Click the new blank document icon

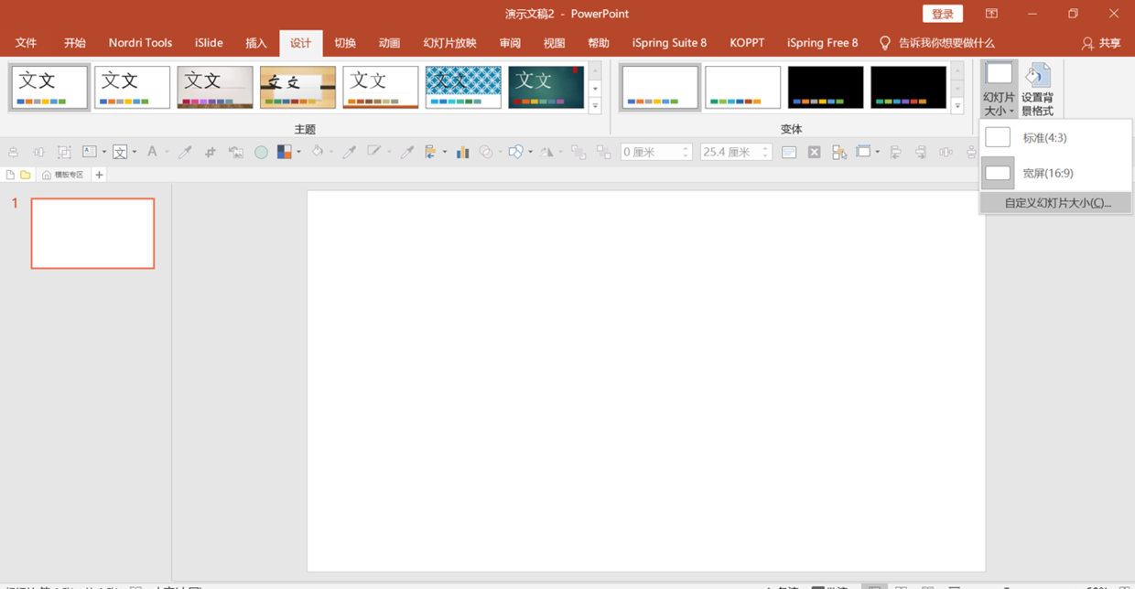tap(10, 175)
